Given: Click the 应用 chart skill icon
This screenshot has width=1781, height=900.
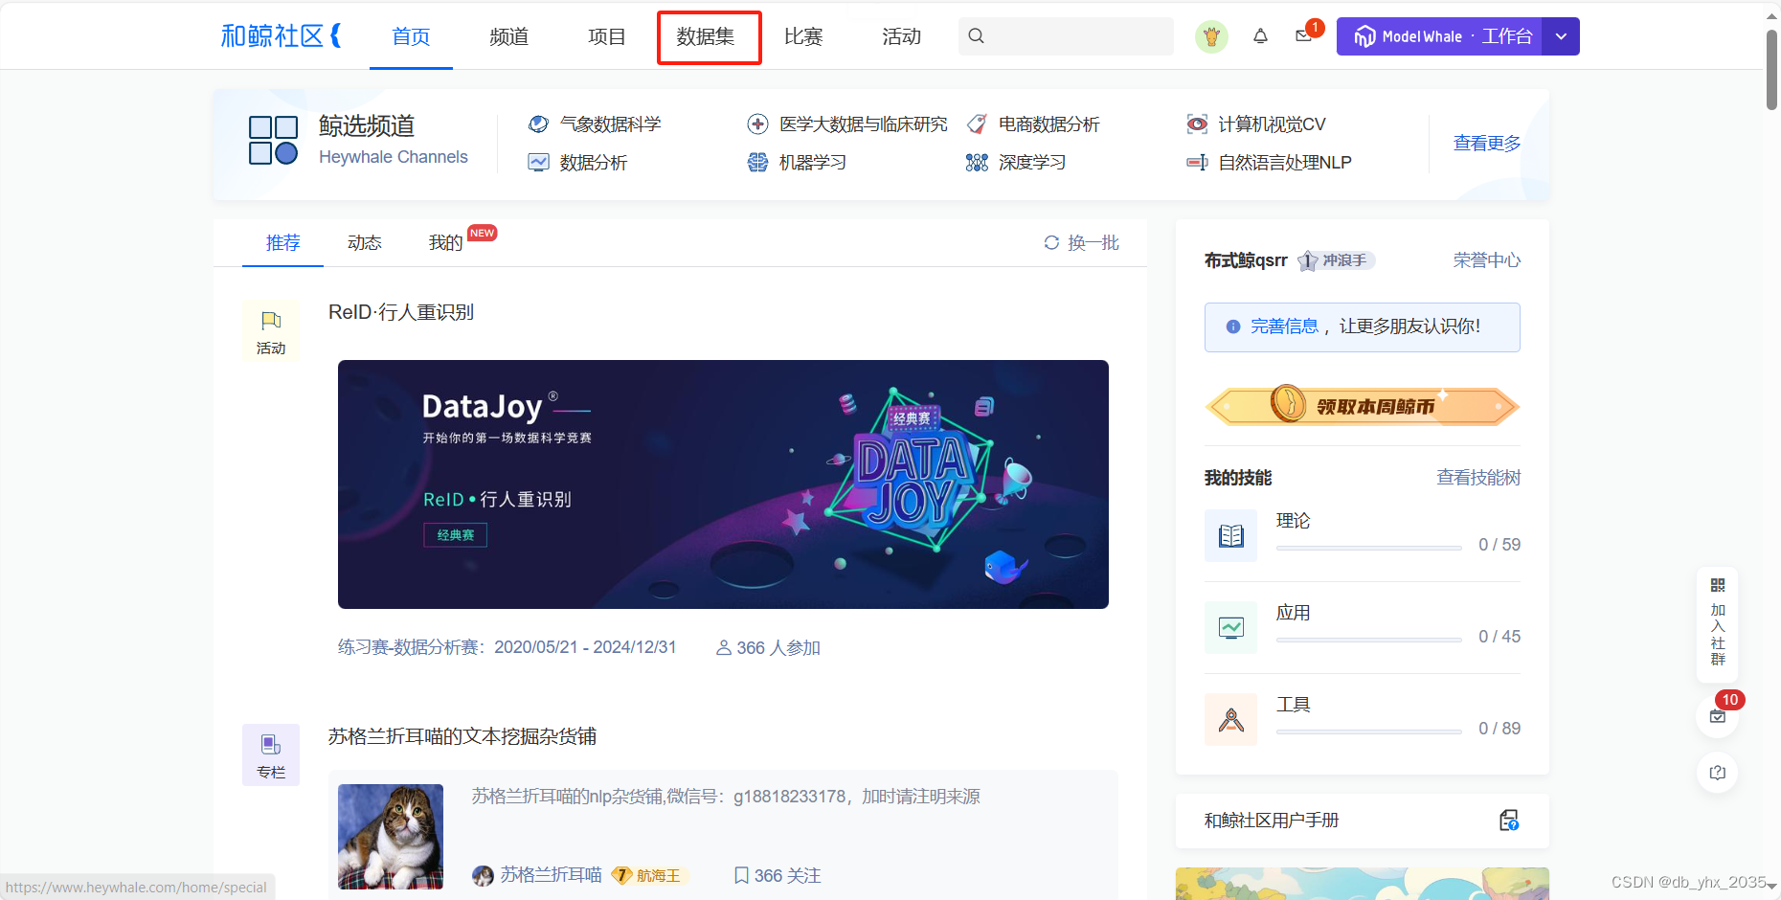Looking at the screenshot, I should pyautogui.click(x=1231, y=628).
